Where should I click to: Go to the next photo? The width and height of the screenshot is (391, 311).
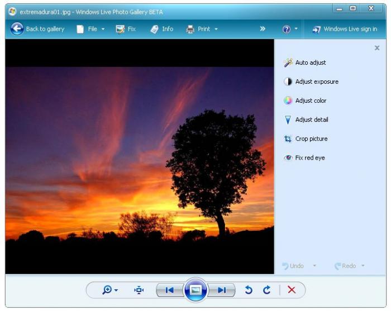tap(221, 290)
